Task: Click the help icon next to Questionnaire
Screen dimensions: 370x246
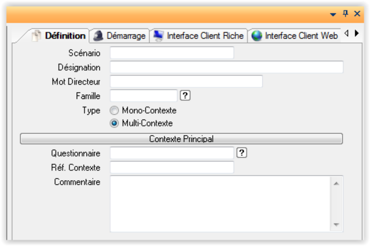Action: pyautogui.click(x=242, y=153)
